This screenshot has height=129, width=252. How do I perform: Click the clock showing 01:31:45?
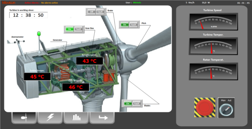pos(243,3)
